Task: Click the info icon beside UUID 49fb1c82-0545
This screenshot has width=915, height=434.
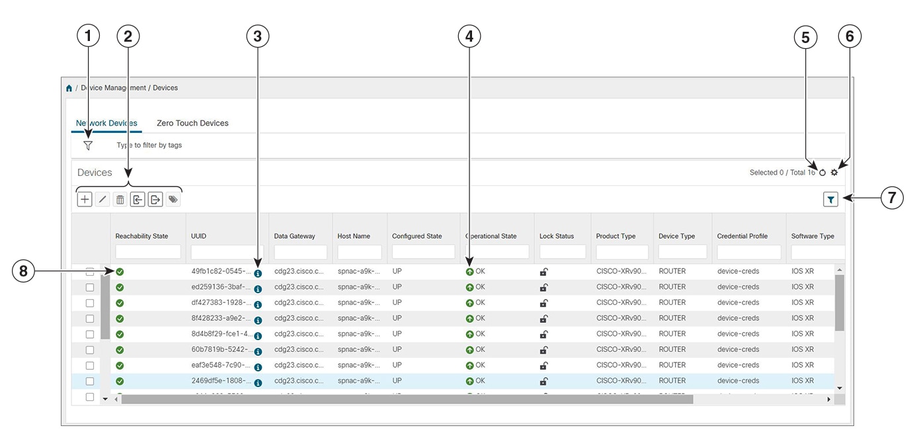Action: pyautogui.click(x=259, y=271)
